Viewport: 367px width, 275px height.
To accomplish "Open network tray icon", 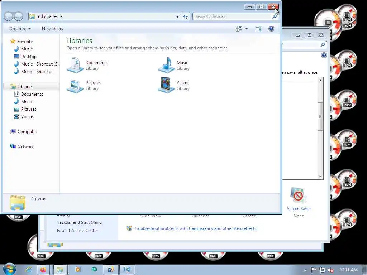I will pyautogui.click(x=322, y=270).
